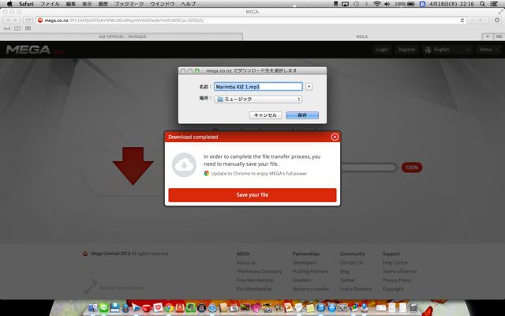
Task: Click the volume icon in menu bar
Action: [387, 4]
